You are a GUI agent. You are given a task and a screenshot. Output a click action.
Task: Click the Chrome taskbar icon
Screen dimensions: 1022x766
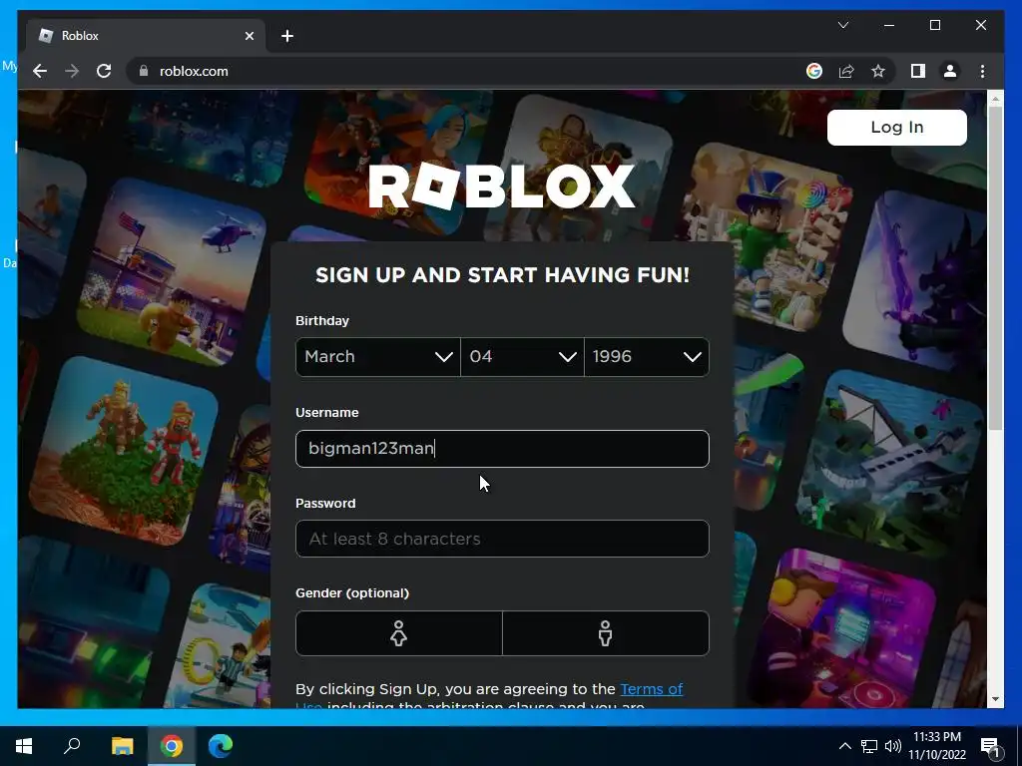tap(172, 746)
